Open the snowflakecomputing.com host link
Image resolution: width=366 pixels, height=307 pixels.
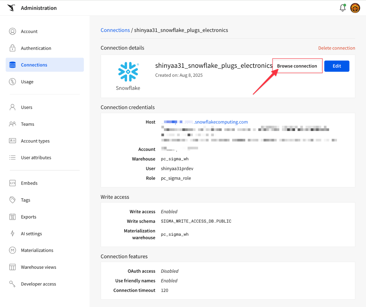[204, 122]
